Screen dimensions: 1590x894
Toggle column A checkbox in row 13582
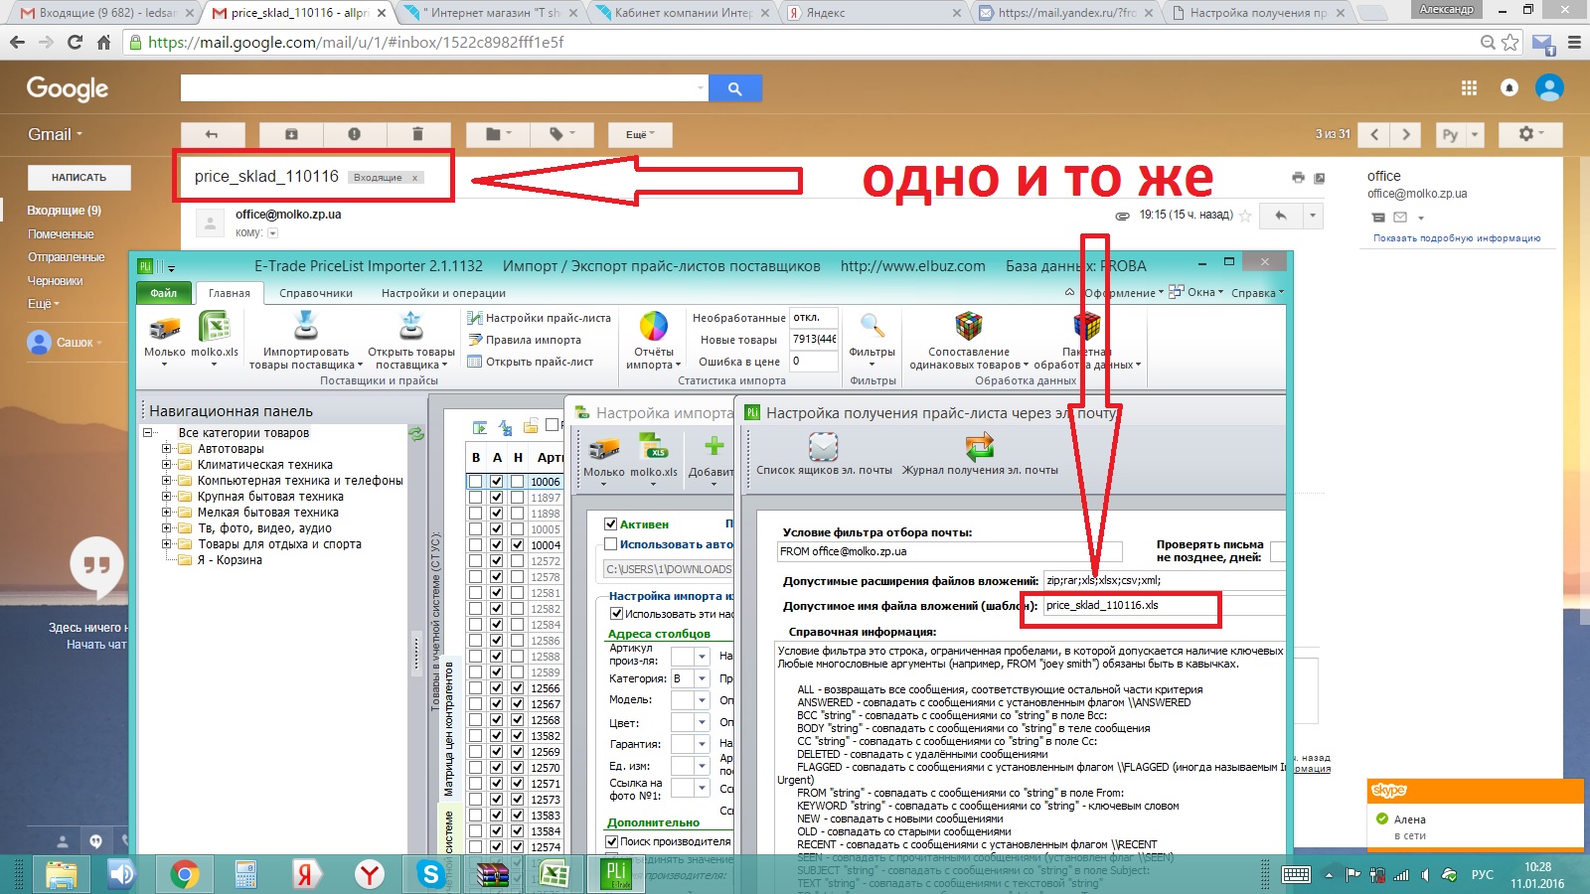[x=497, y=736]
